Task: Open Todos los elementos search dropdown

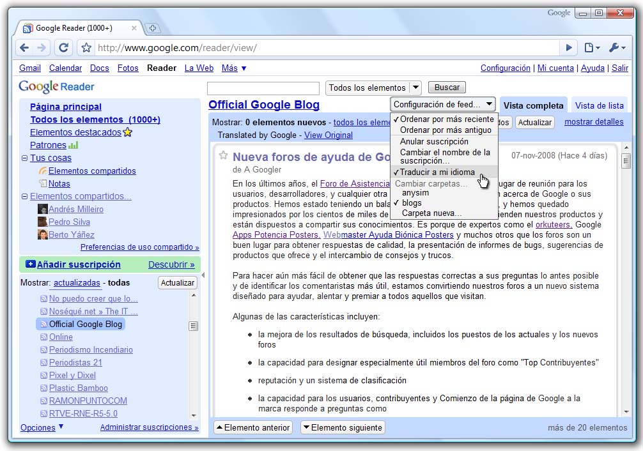Action: click(373, 88)
